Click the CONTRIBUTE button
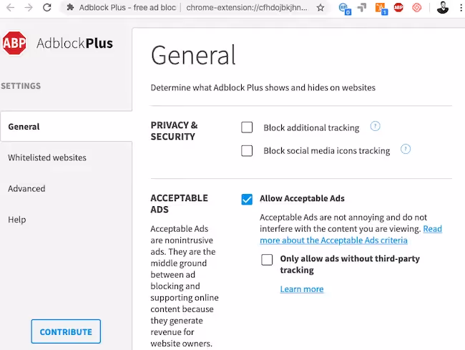Image resolution: width=465 pixels, height=350 pixels. click(66, 331)
